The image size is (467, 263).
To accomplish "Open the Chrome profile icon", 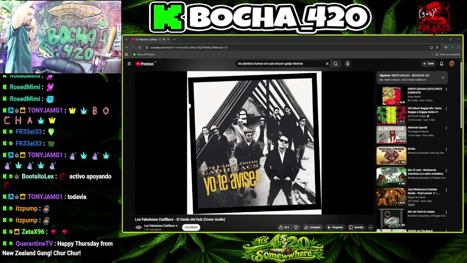I will coord(452,47).
